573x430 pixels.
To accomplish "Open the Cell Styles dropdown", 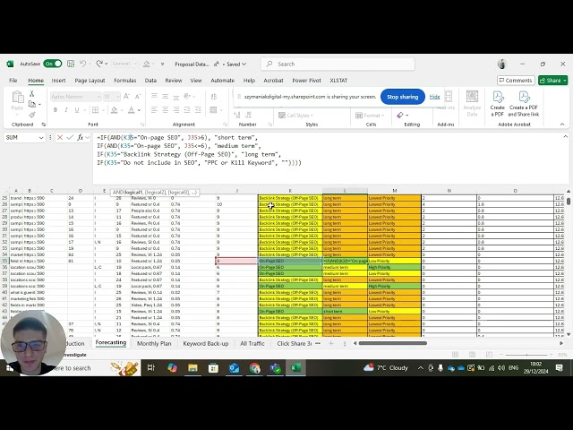I will point(295,116).
